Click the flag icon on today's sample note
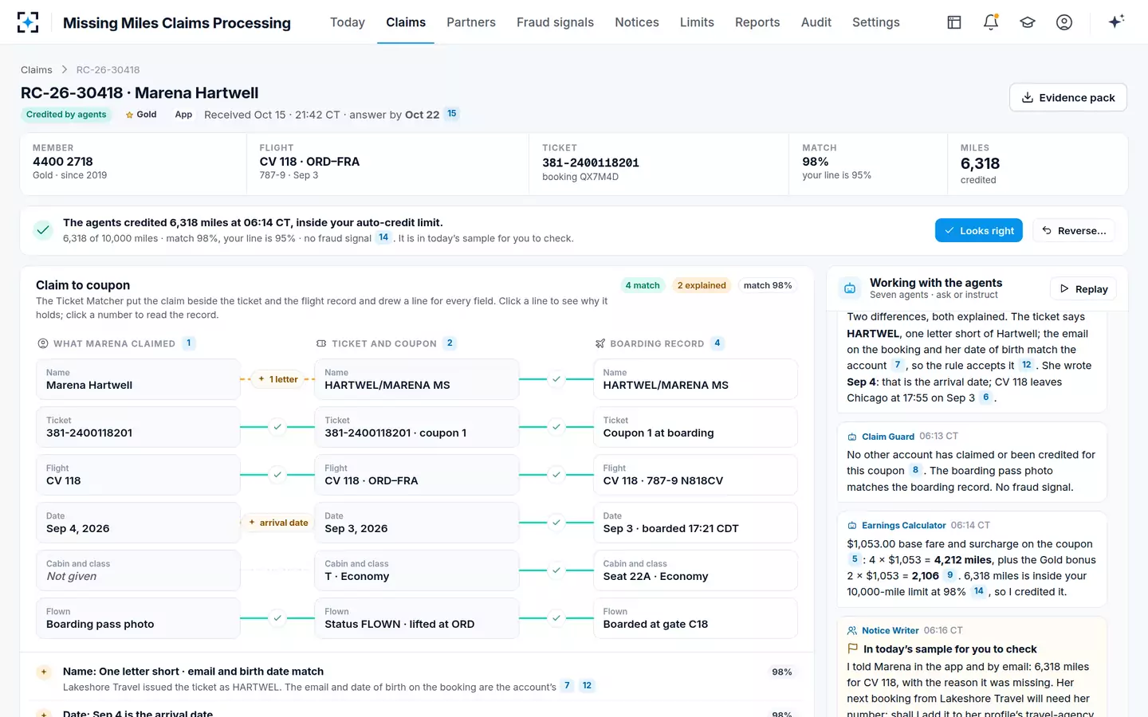 pyautogui.click(x=852, y=648)
